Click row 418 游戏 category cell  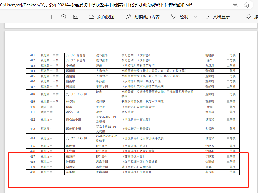pyautogui.click(x=99, y=92)
